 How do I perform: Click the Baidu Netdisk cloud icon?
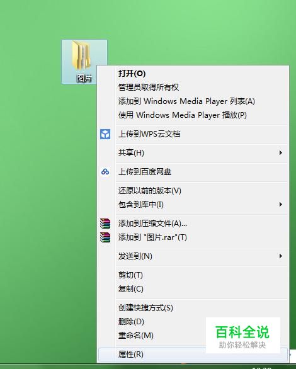pyautogui.click(x=105, y=172)
